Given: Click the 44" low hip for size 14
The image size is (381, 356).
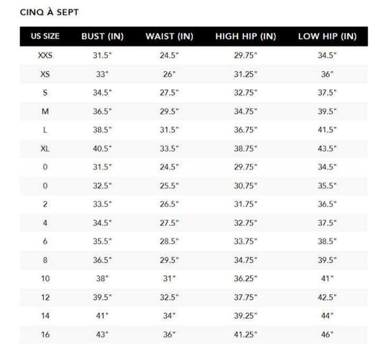Looking at the screenshot, I should 327,316.
